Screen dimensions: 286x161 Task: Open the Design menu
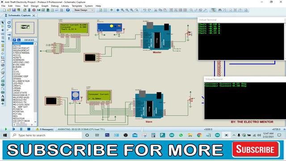point(35,6)
